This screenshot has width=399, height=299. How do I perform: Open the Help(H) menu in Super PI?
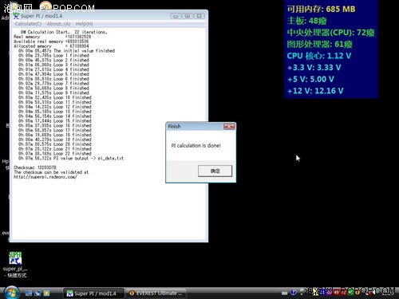84,24
